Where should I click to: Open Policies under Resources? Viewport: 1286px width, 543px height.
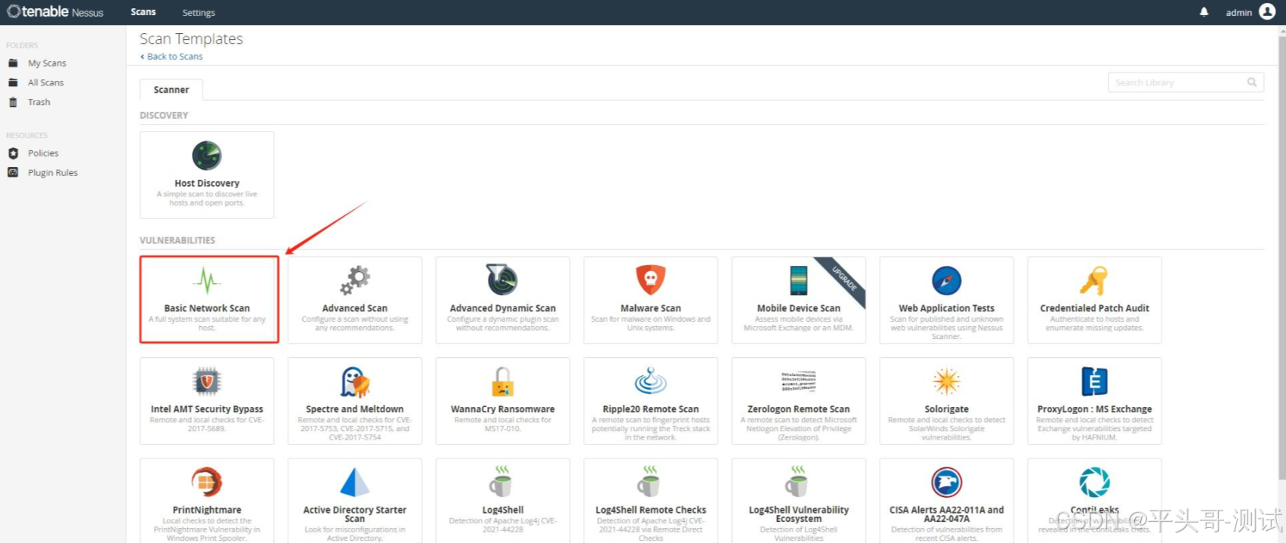click(x=43, y=153)
